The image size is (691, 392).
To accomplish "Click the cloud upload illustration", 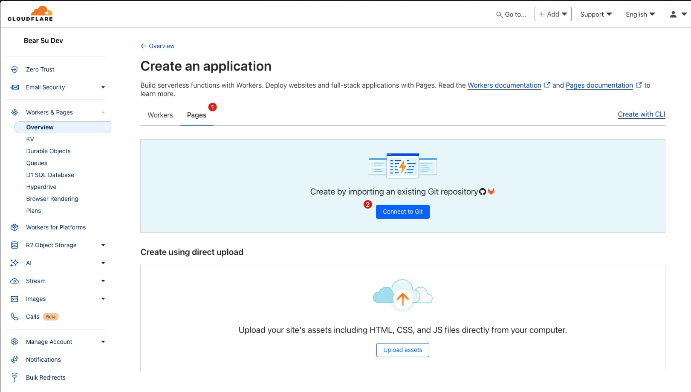I will (403, 295).
